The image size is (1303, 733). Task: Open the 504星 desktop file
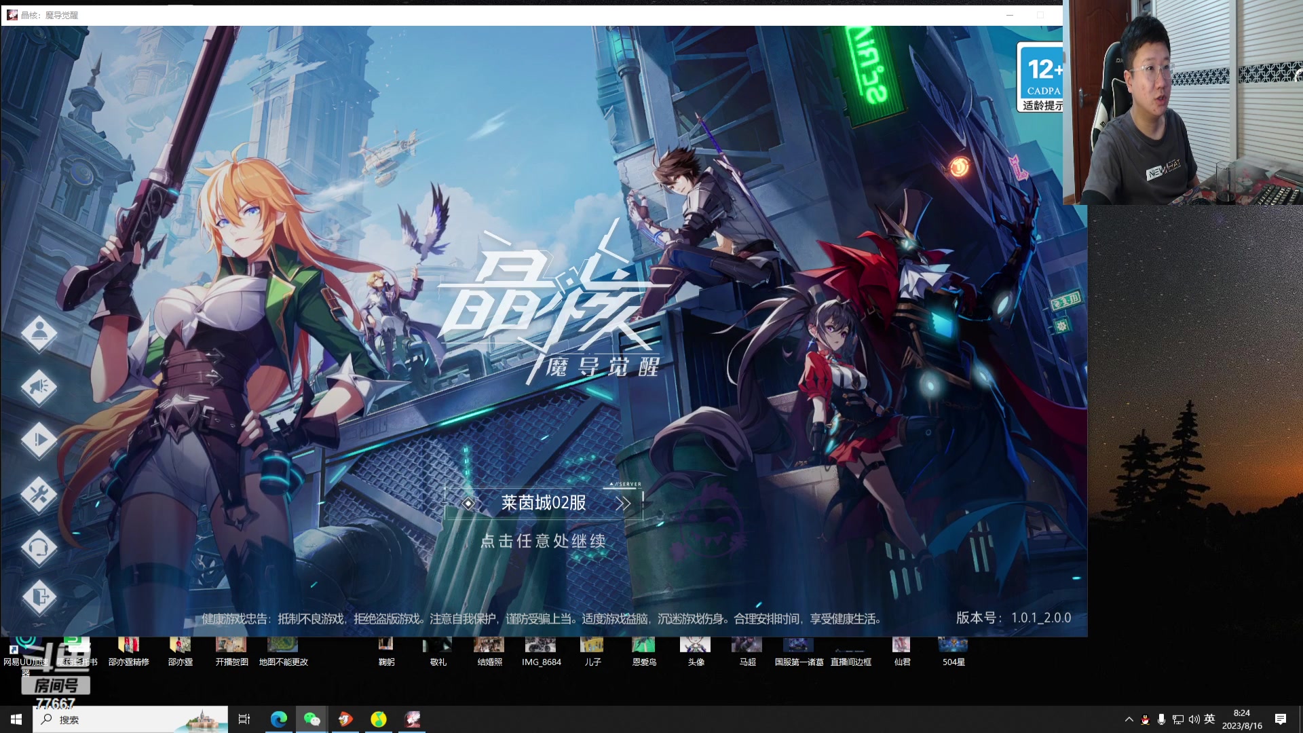tap(953, 652)
